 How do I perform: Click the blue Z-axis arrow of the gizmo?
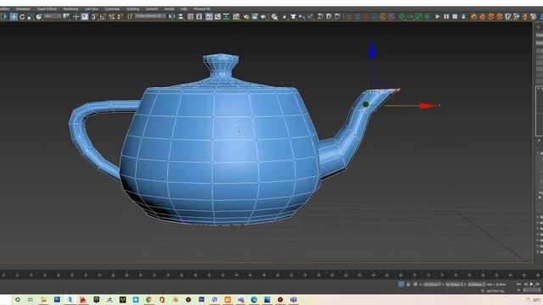pos(372,50)
